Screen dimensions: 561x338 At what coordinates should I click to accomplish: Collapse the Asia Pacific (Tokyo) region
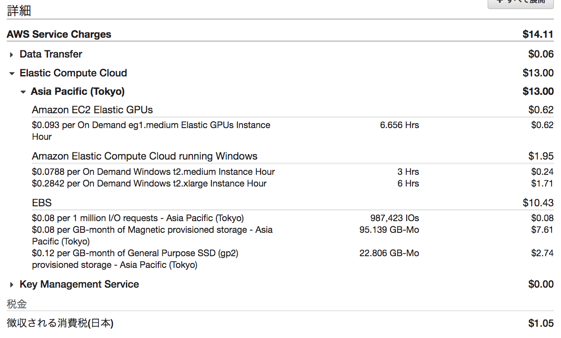tap(23, 92)
